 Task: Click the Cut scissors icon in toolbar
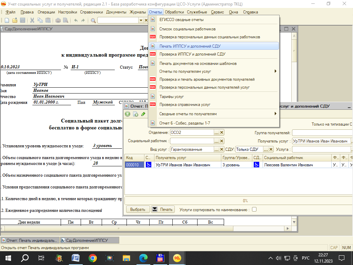click(x=32, y=21)
